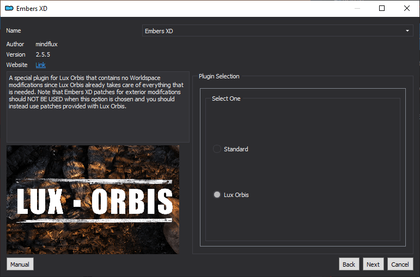Click the Lux Orbis preview image
The height and width of the screenshot is (277, 420).
(x=93, y=200)
